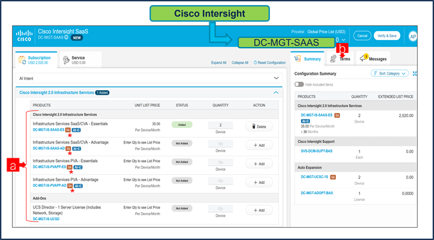Click quantity field for SaaS/CVA Essentials
The height and width of the screenshot is (240, 434).
220,125
